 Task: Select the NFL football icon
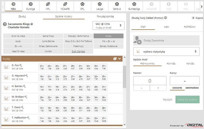48,4
